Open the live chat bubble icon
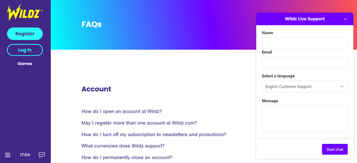This screenshot has height=163, width=357. coord(42,155)
